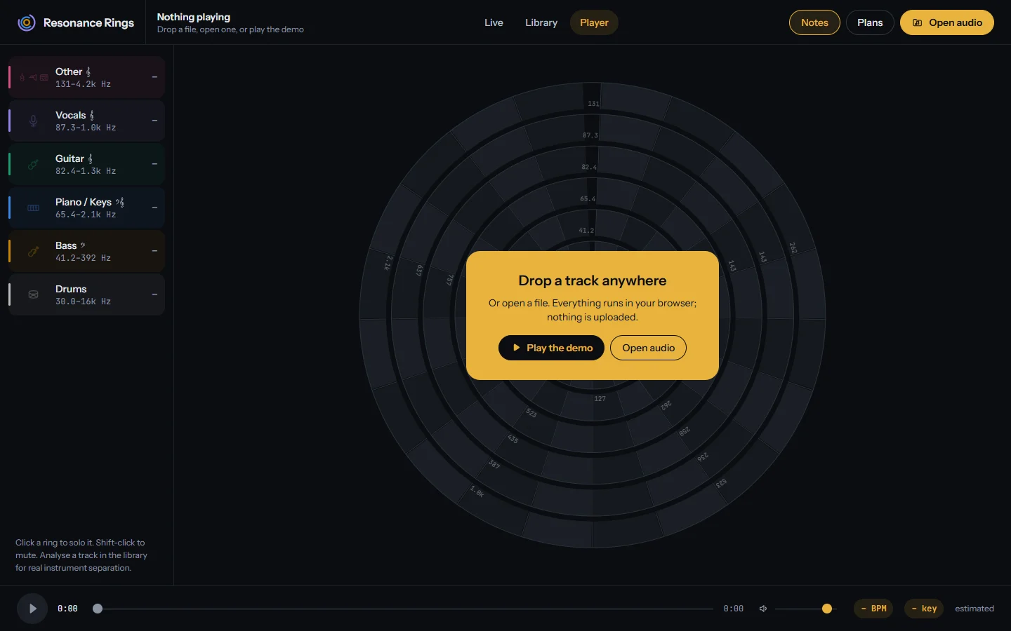Click the 131 label on the outer ring
Viewport: 1011px width, 631px height.
click(593, 104)
